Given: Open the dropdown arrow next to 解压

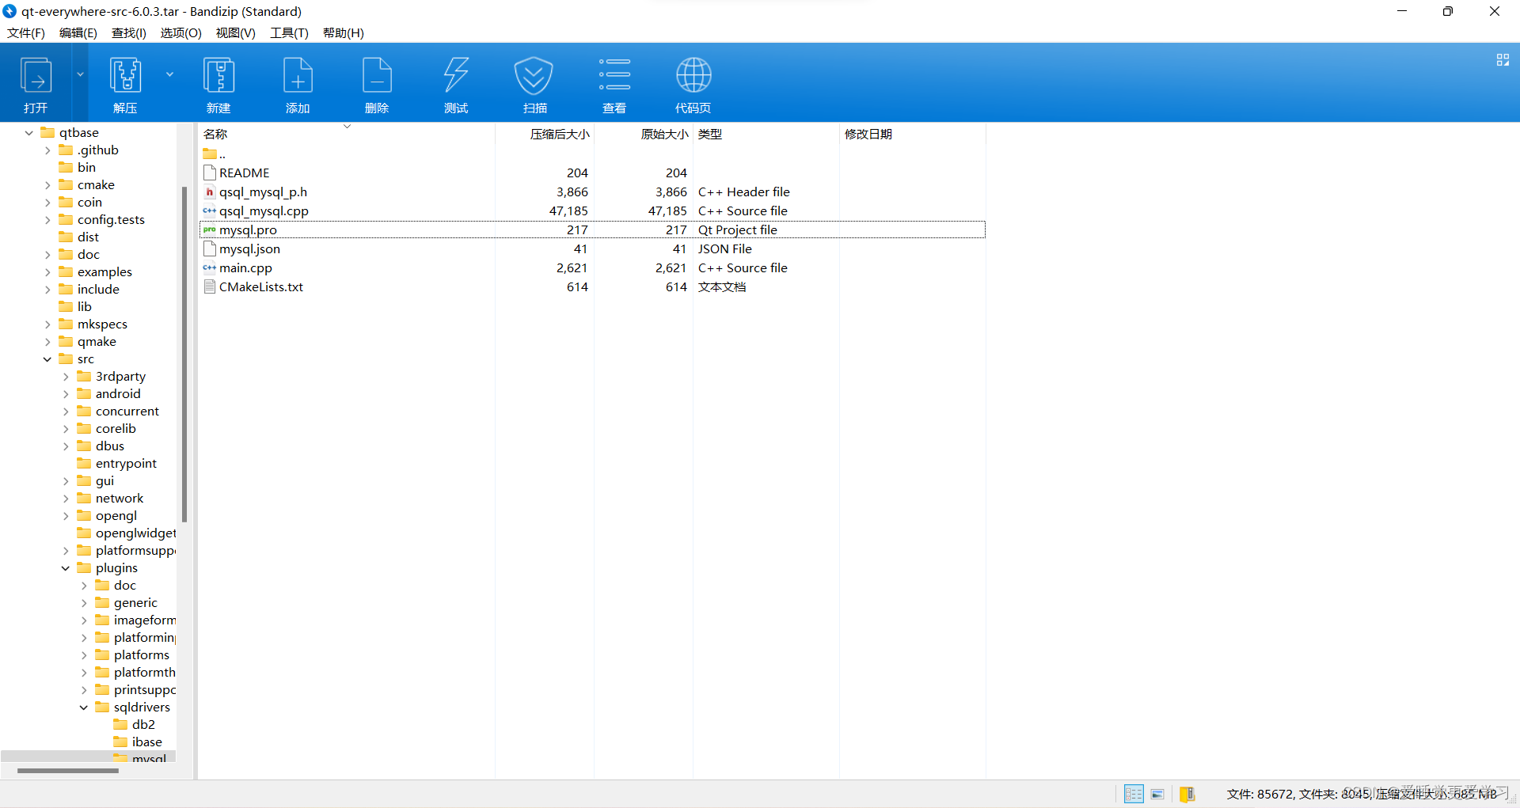Looking at the screenshot, I should tap(169, 74).
